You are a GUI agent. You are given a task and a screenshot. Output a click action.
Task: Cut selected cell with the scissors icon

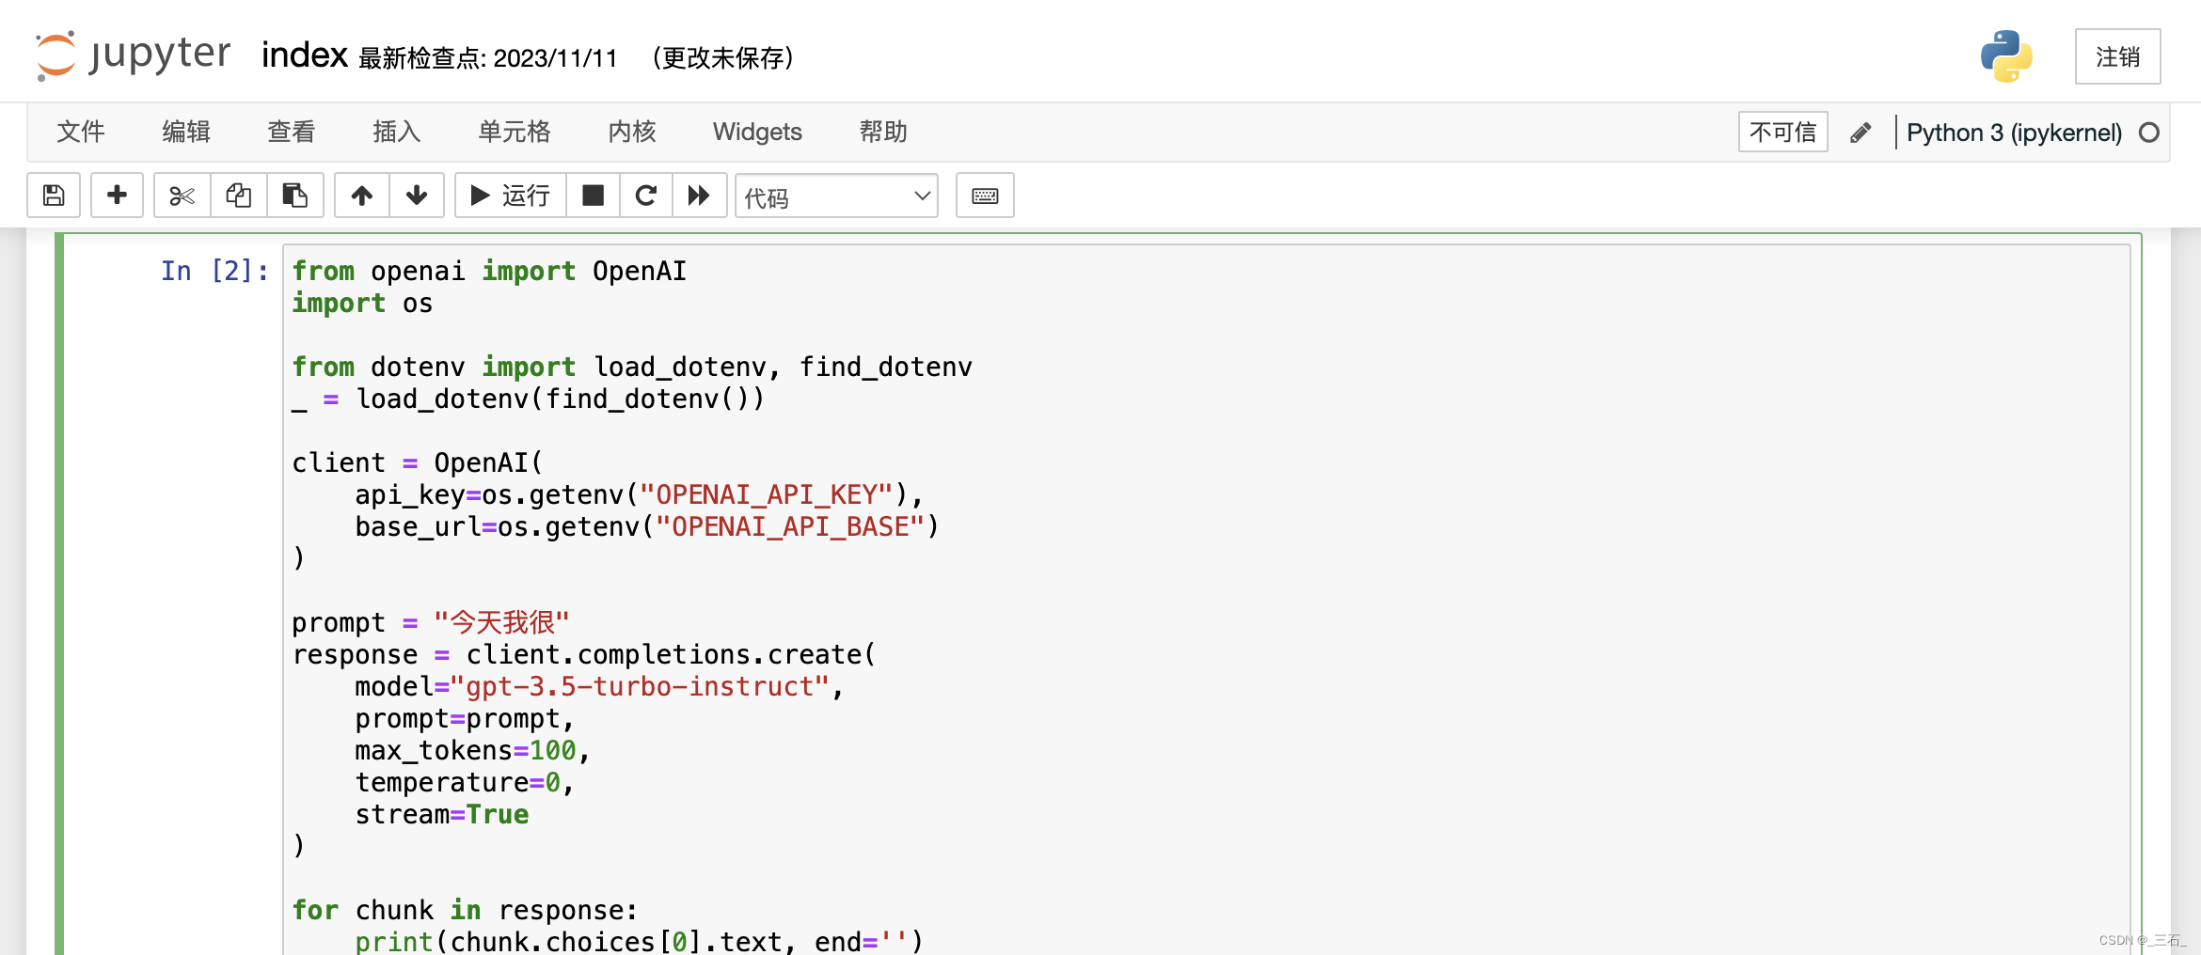point(182,196)
